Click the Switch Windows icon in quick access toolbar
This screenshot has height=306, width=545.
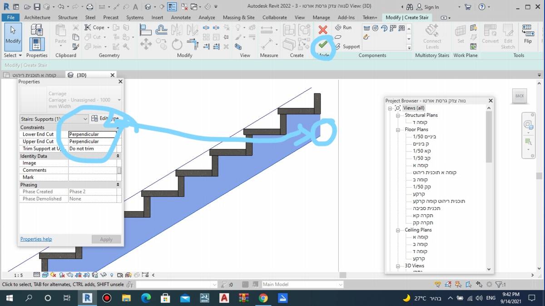point(193,7)
